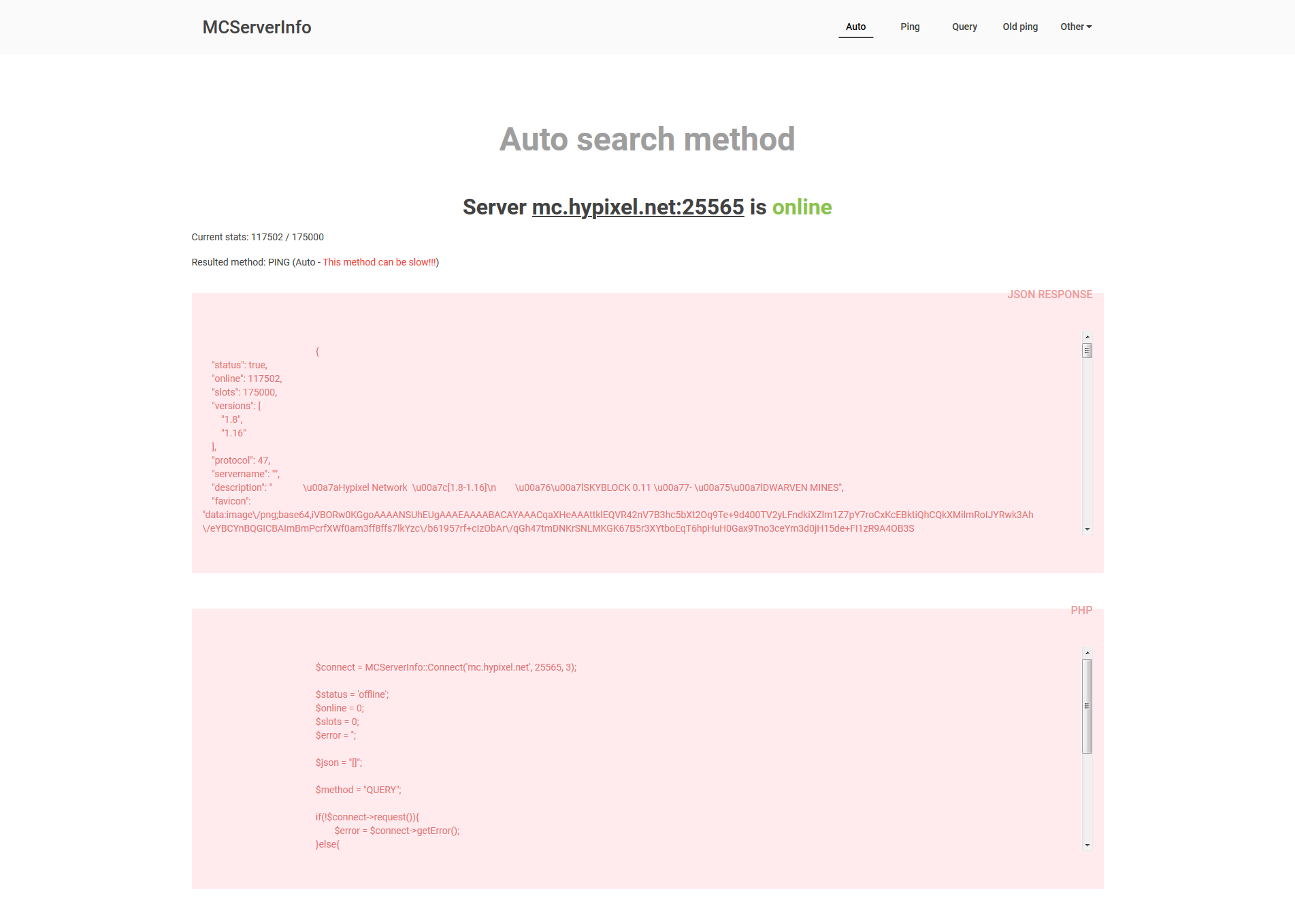Click the '"description"' JSON line

pyautogui.click(x=527, y=487)
